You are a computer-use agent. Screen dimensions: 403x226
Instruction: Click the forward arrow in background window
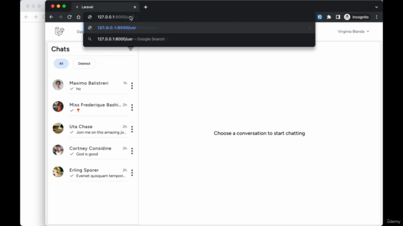(35, 17)
